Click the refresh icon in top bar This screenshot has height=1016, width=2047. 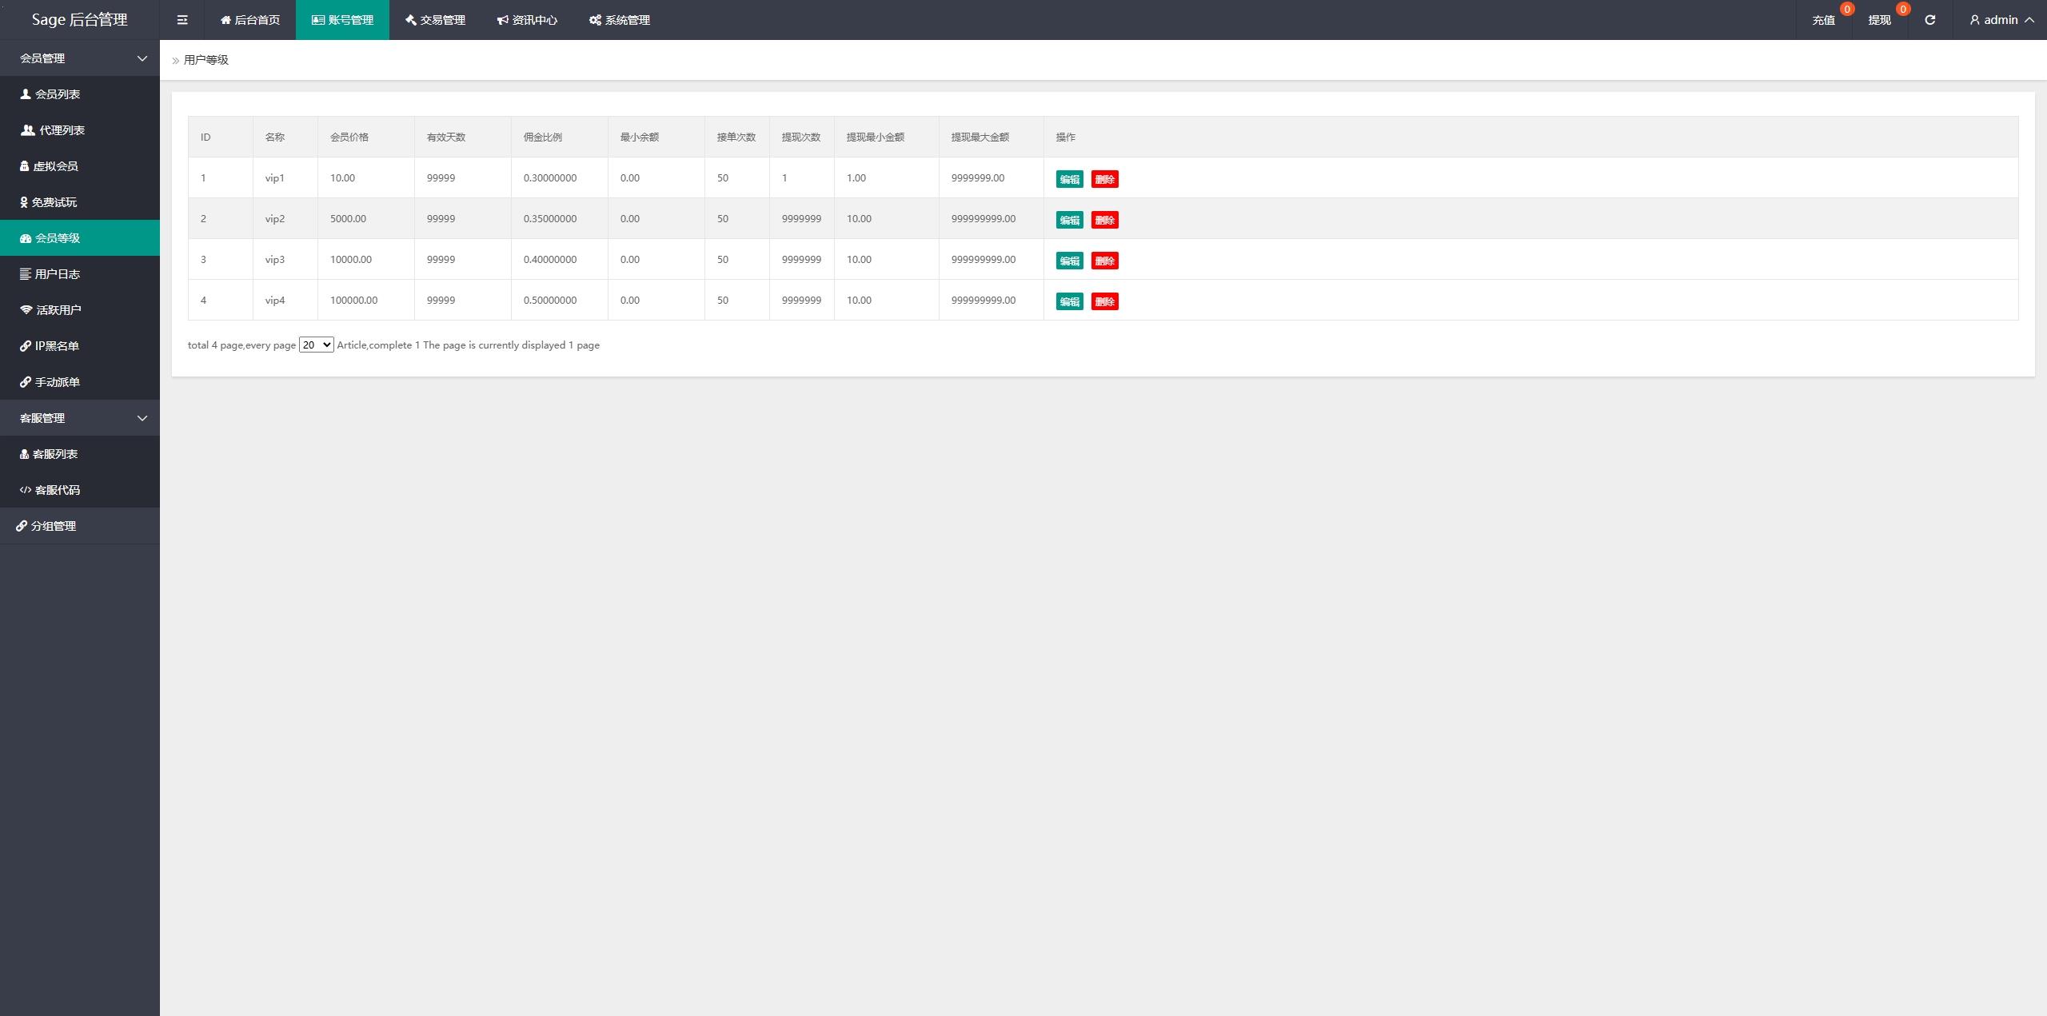tap(1929, 20)
